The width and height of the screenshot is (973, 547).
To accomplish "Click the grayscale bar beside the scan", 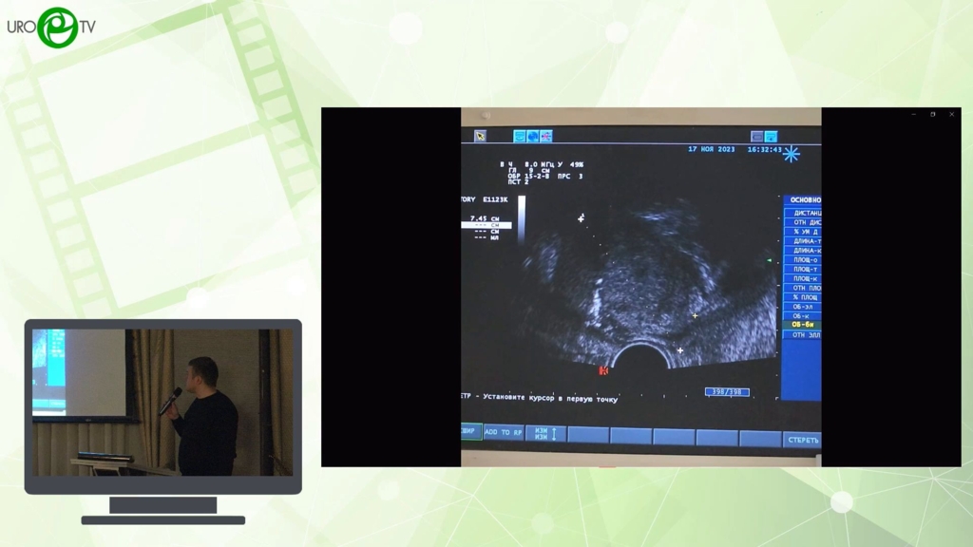I will 521,220.
